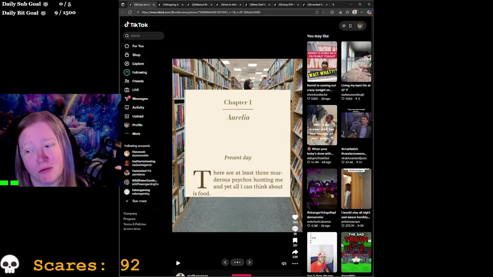This screenshot has width=493, height=277.
Task: Open Friends in the sidebar
Action: click(134, 81)
